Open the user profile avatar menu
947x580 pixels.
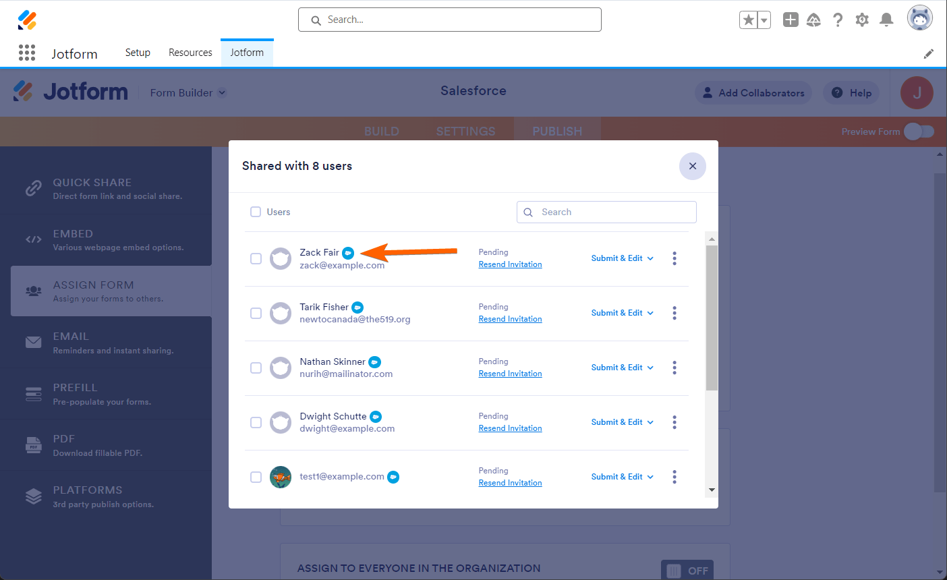click(920, 18)
